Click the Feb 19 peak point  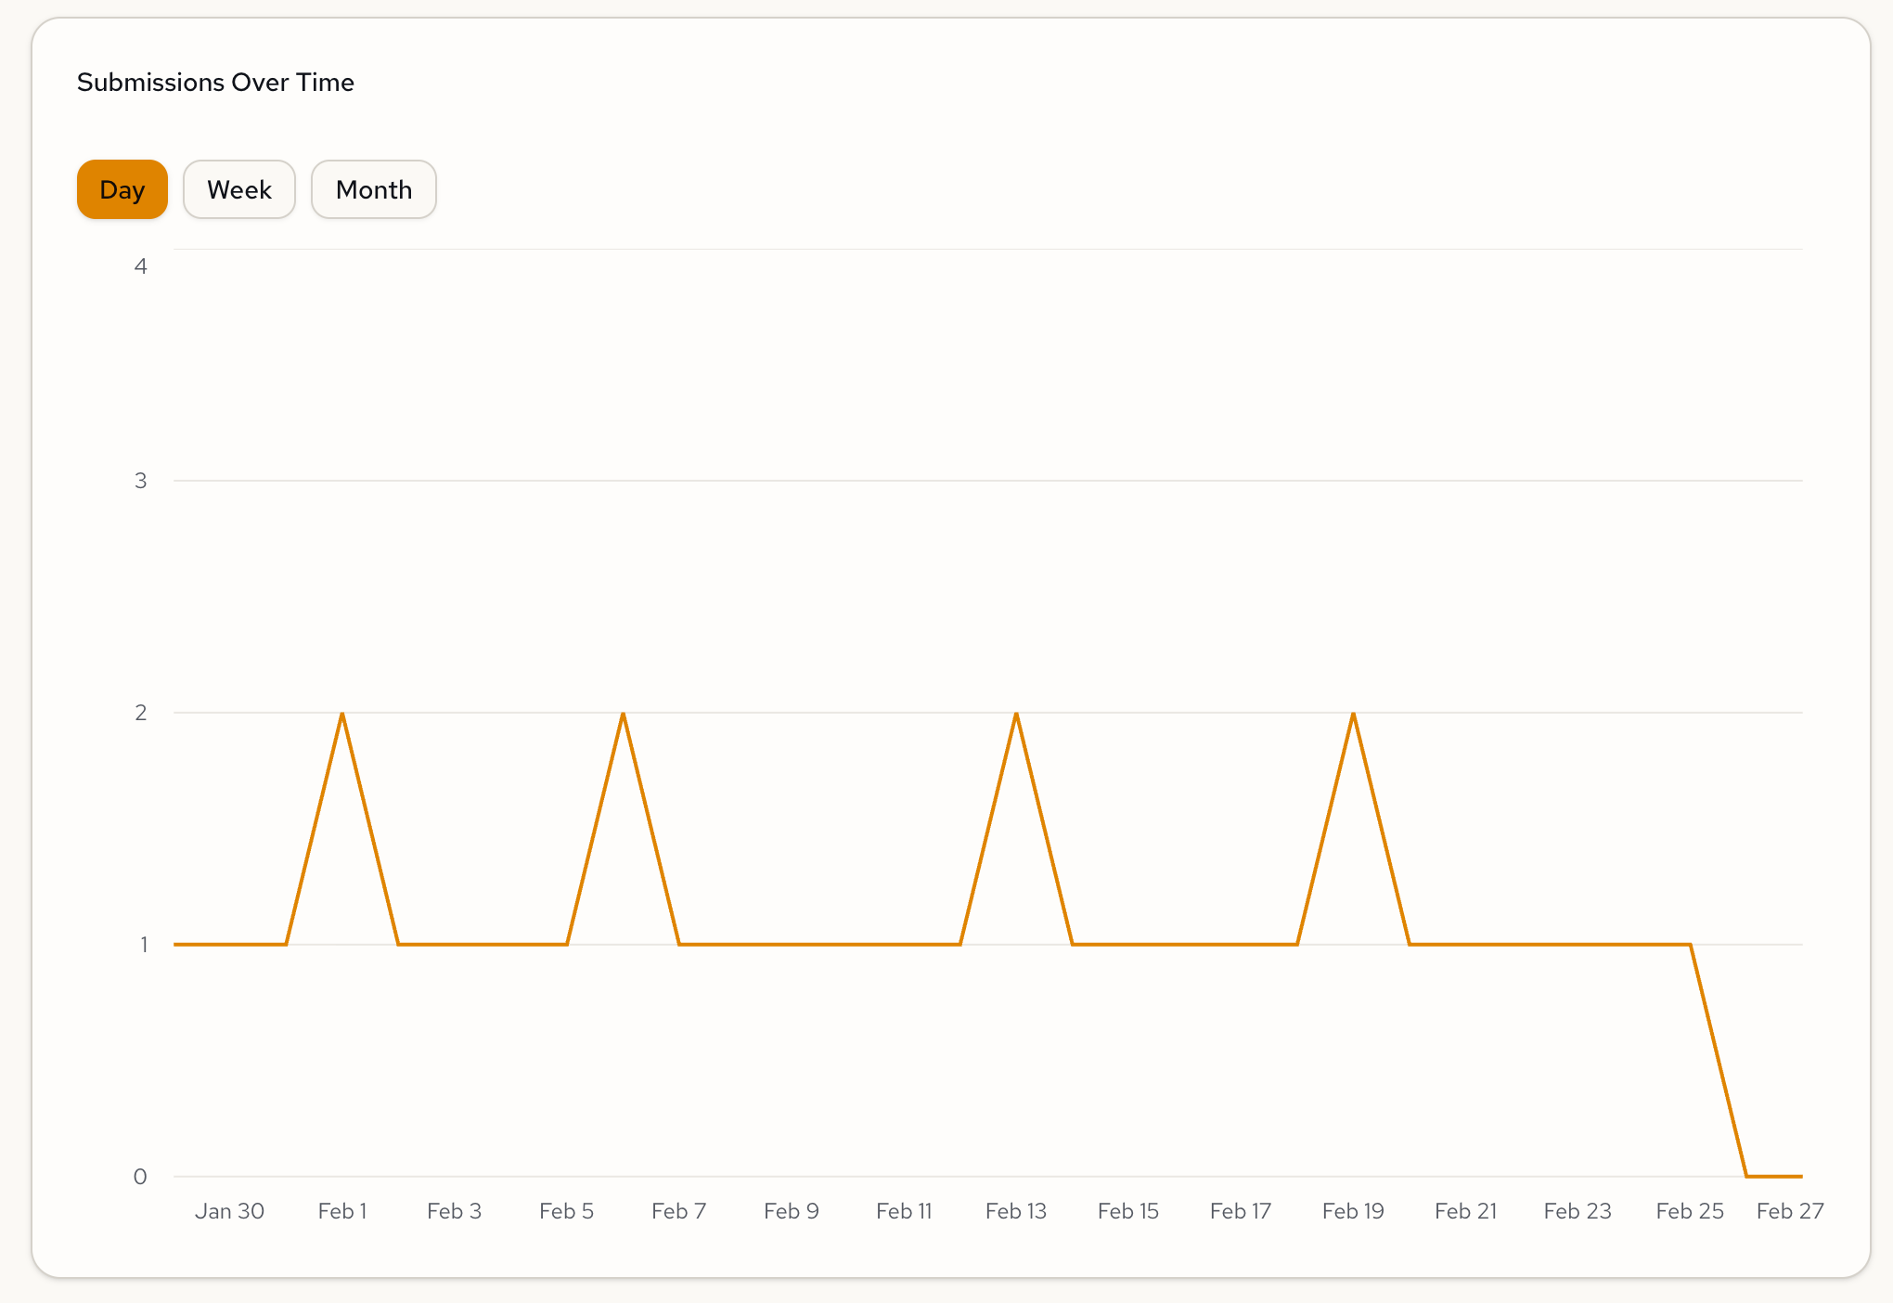[x=1353, y=713]
